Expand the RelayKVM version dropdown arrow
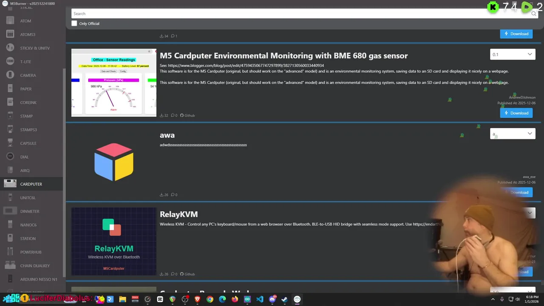The image size is (544, 306). (530, 213)
